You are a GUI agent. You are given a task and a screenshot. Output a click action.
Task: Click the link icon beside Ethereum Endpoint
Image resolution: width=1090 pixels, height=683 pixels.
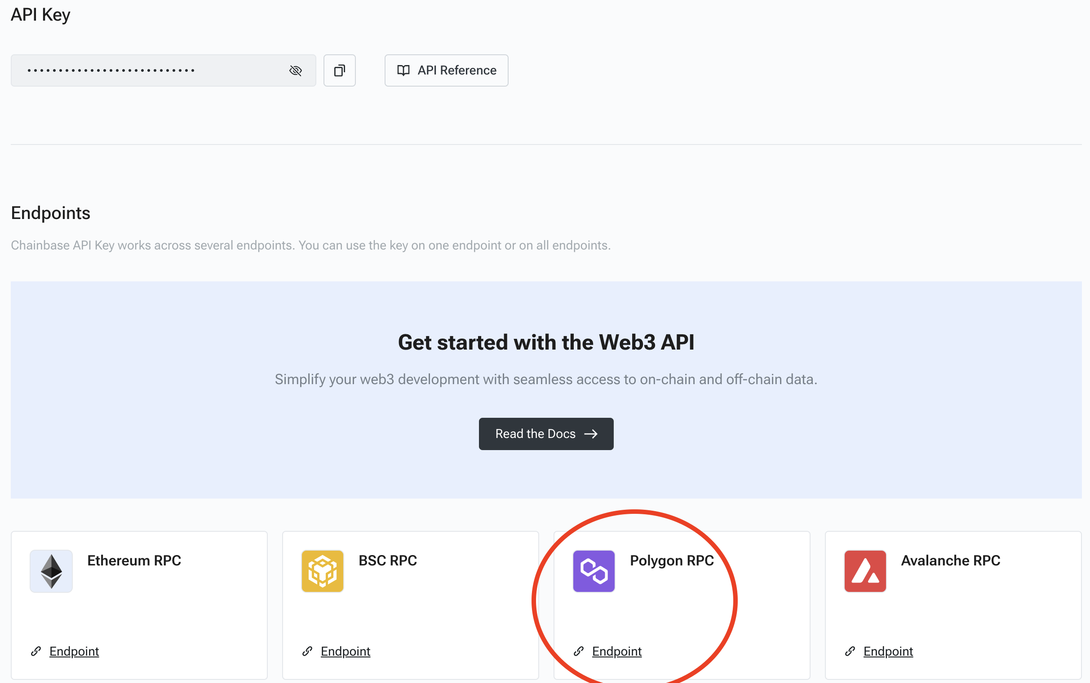[36, 651]
